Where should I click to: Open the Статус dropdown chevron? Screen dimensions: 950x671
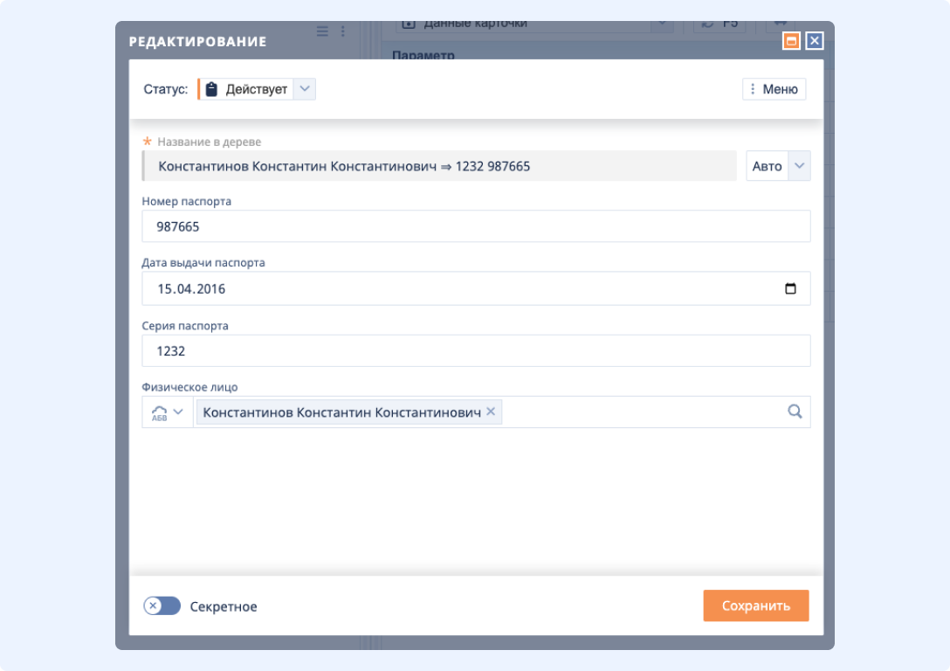point(306,88)
